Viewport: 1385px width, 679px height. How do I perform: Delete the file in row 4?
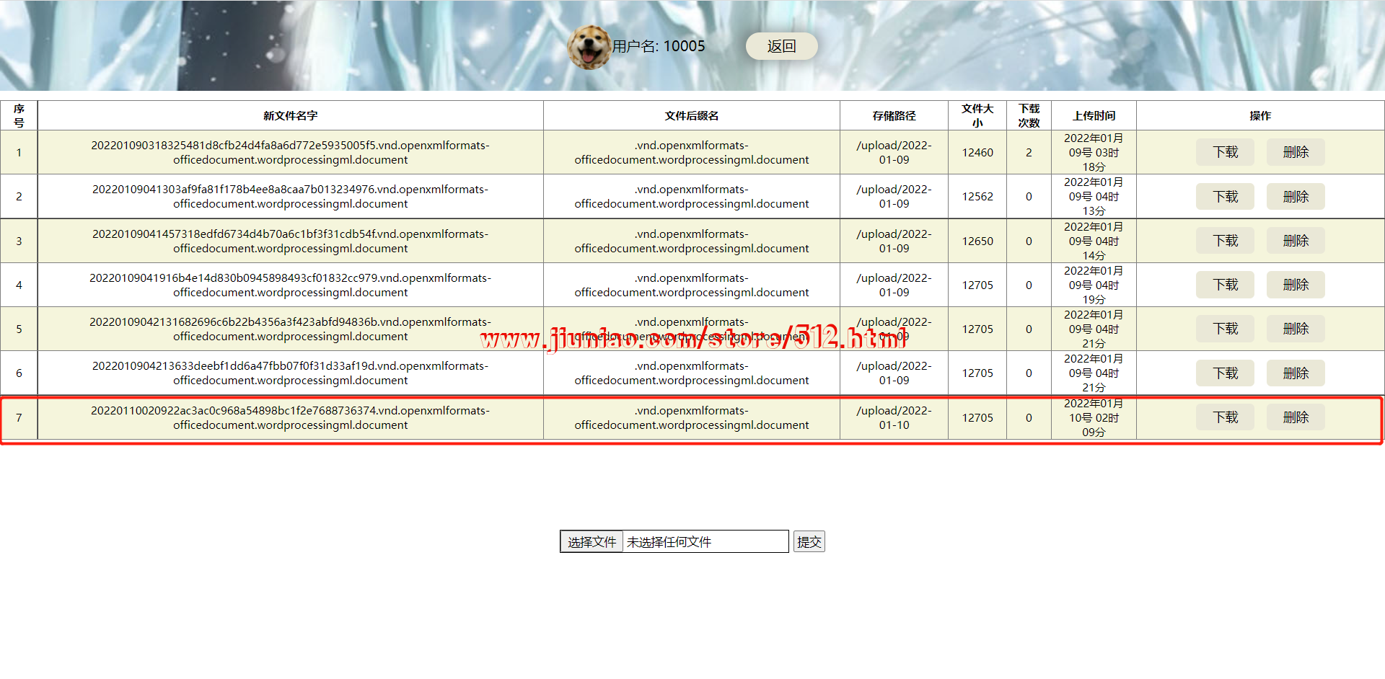1295,285
